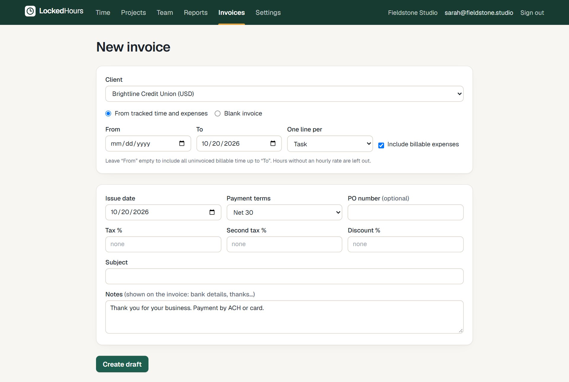Image resolution: width=569 pixels, height=382 pixels.
Task: Click into the Notes textarea
Action: pyautogui.click(x=284, y=317)
